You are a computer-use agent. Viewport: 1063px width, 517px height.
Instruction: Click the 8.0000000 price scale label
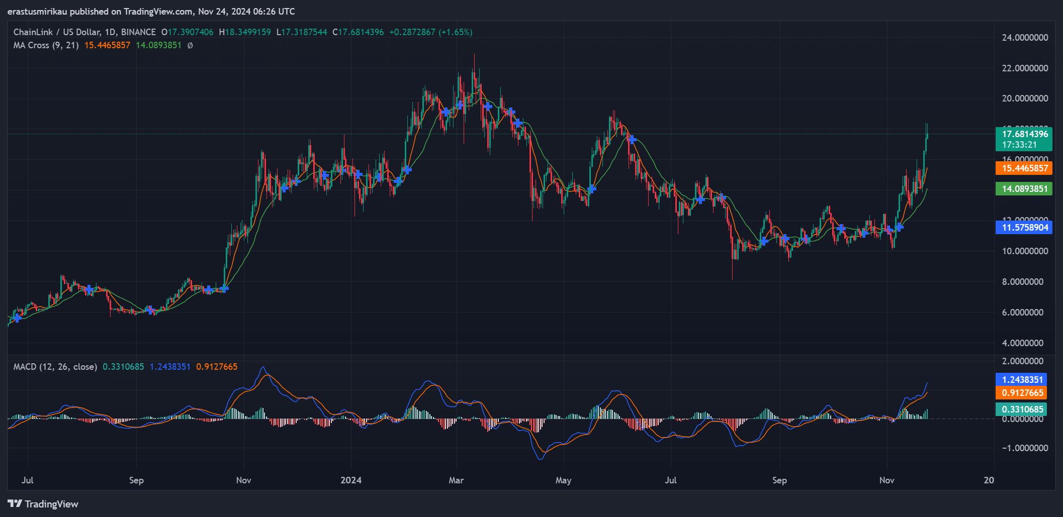1023,282
